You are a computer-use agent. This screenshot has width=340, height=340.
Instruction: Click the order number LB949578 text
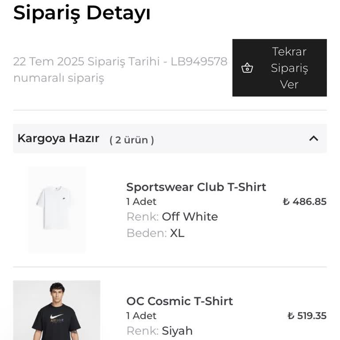click(x=199, y=62)
